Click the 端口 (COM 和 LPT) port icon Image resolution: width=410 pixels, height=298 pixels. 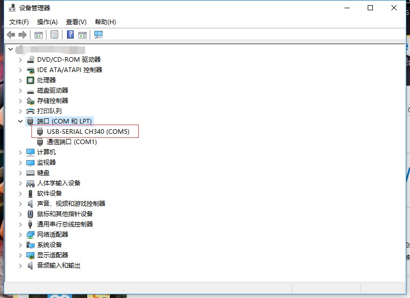pos(30,121)
